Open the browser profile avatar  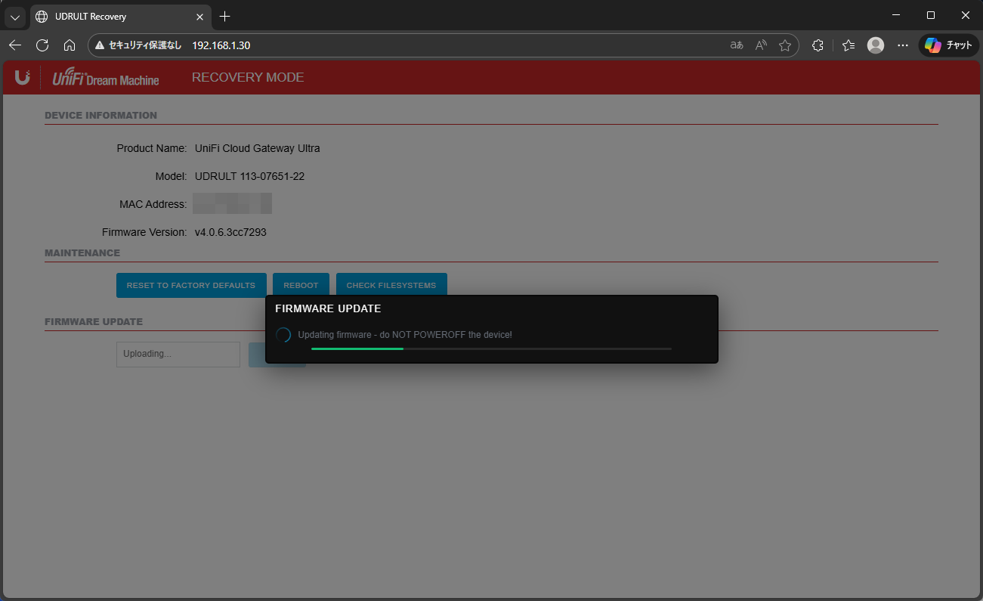(x=876, y=45)
